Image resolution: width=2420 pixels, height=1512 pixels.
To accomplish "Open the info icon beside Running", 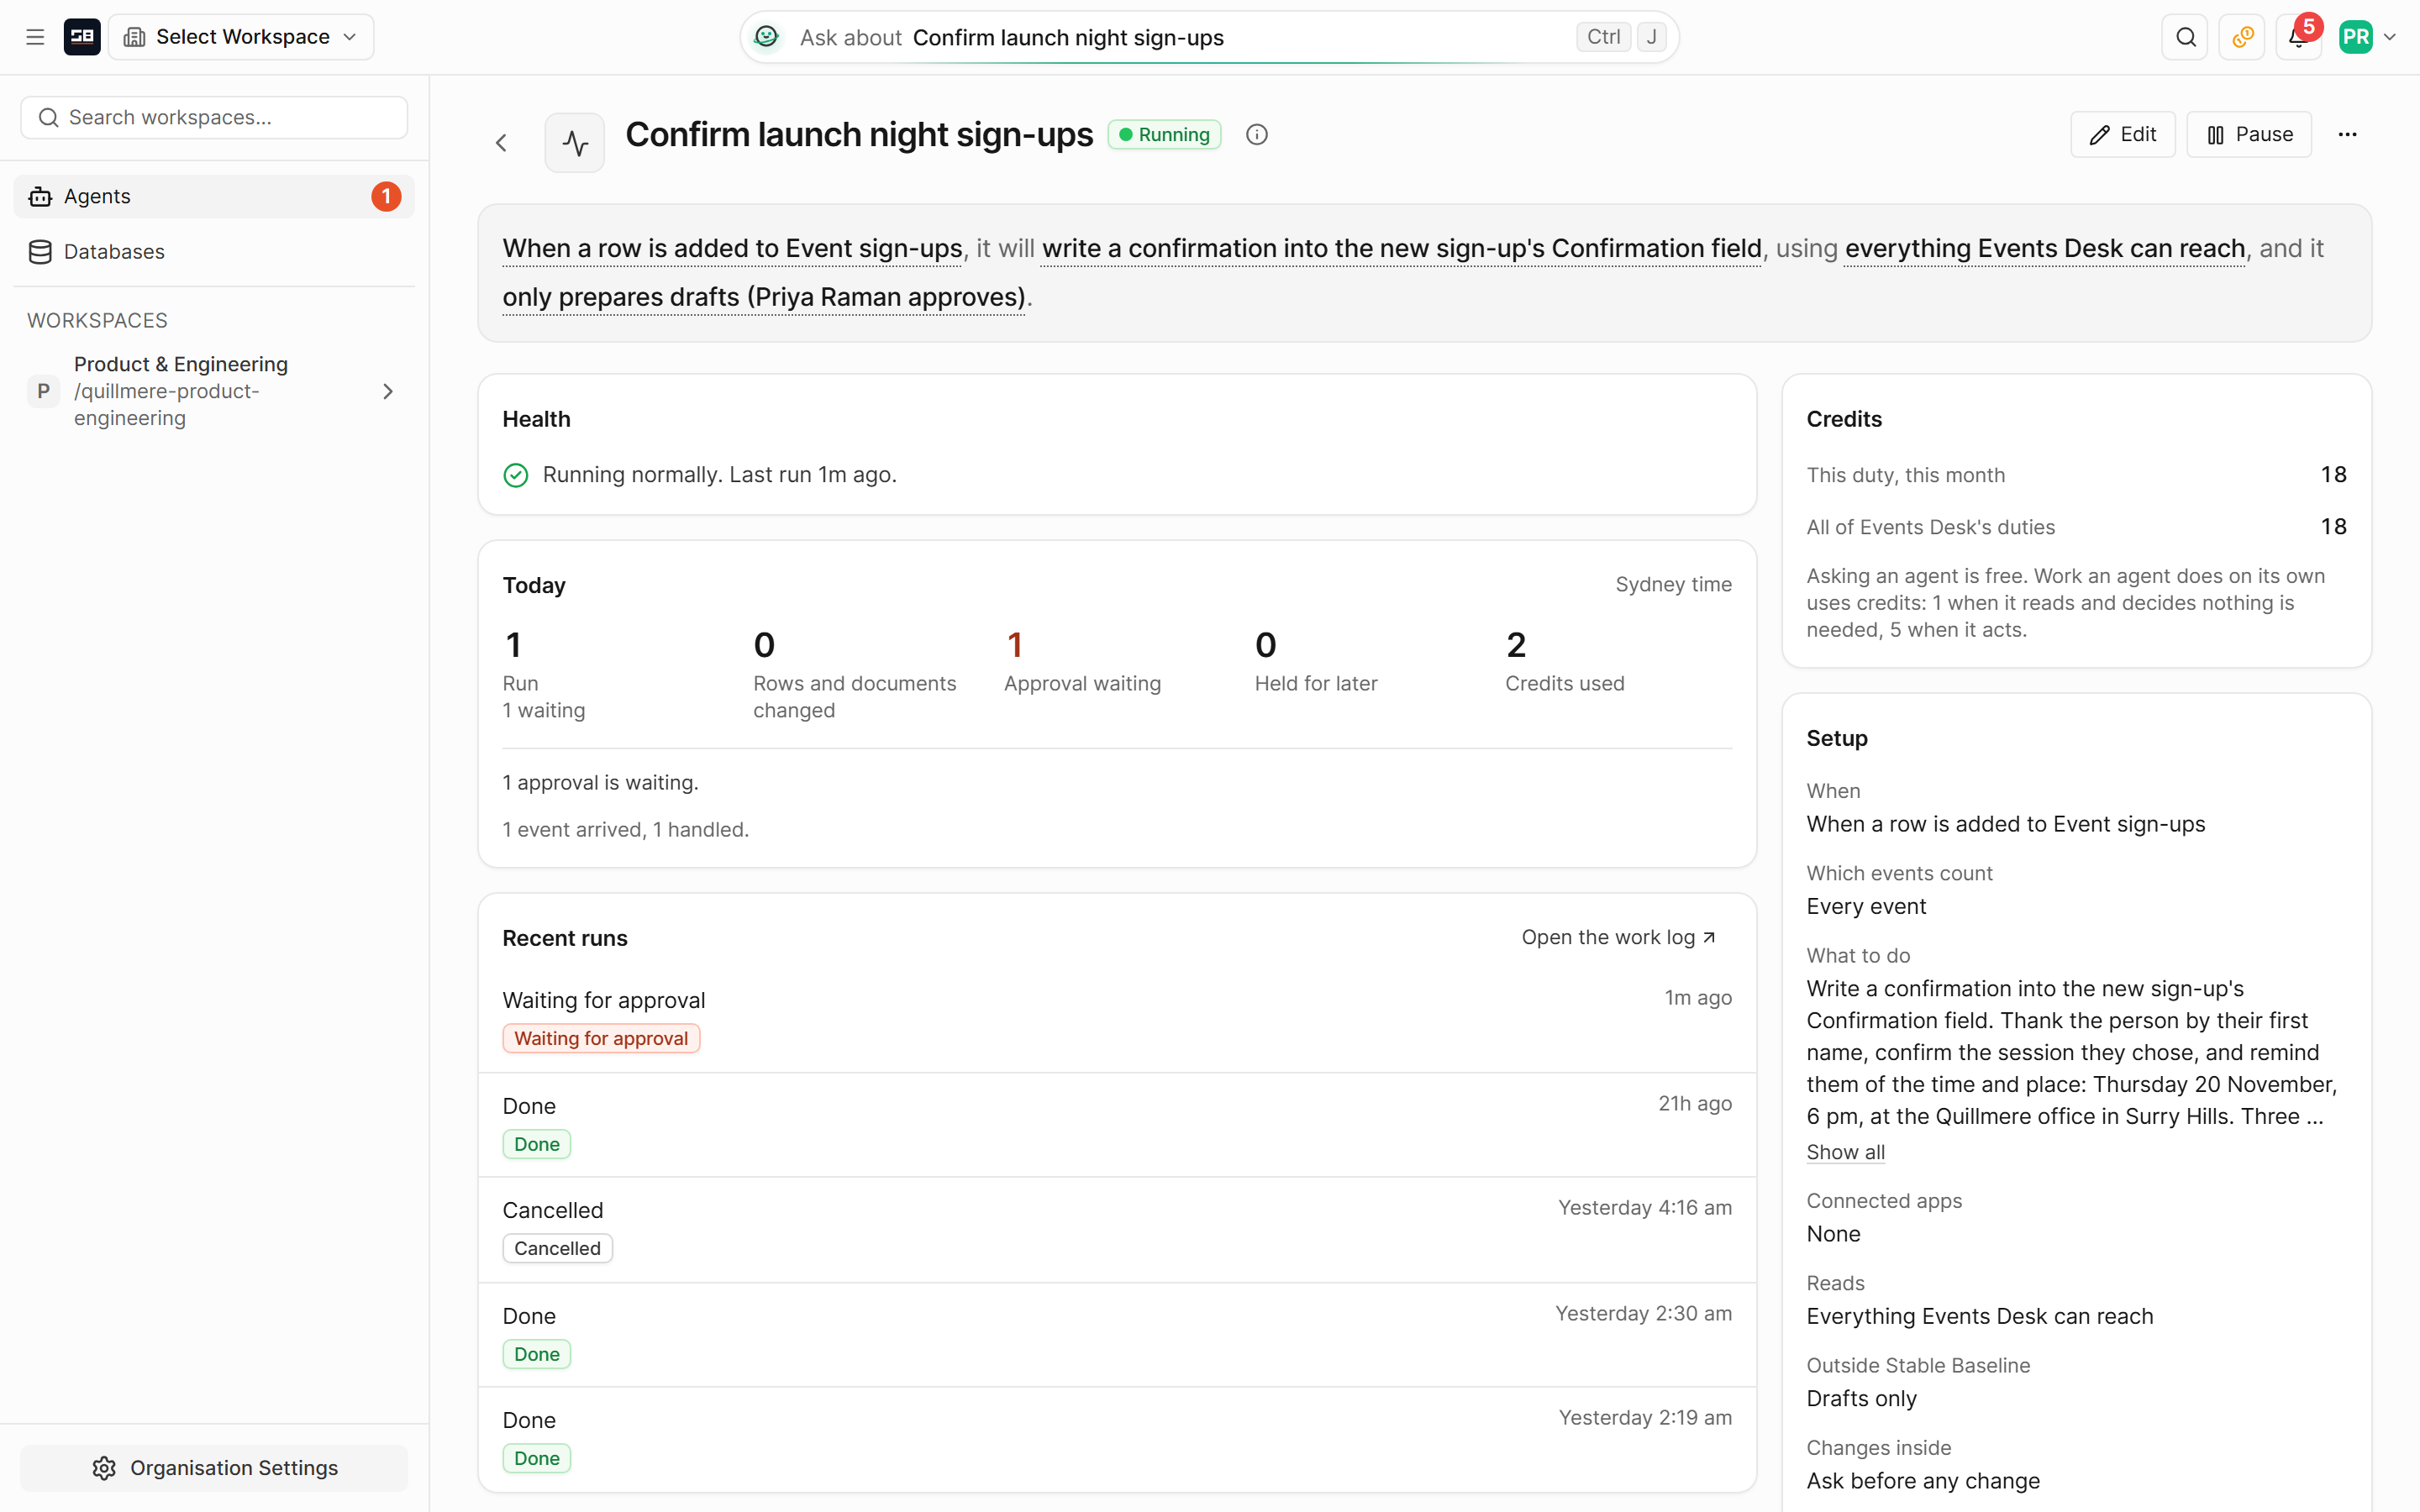I will click(1257, 134).
